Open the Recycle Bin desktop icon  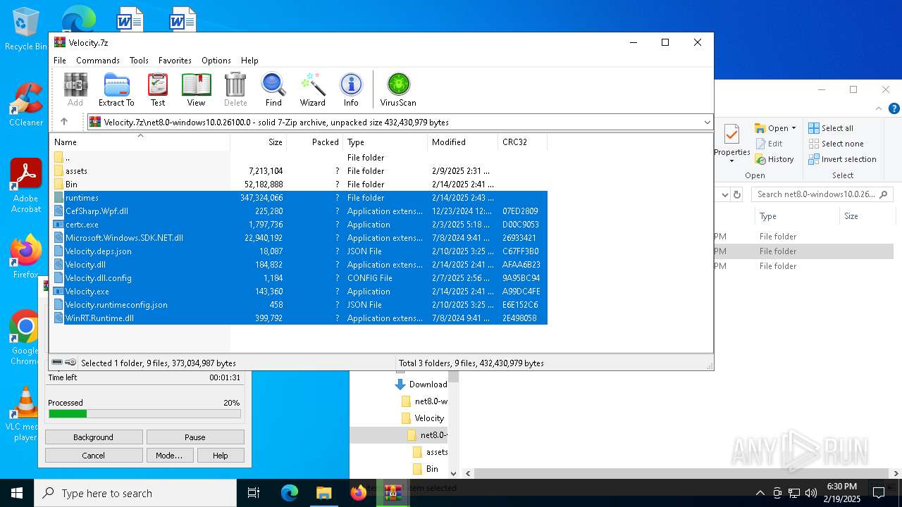click(x=25, y=30)
